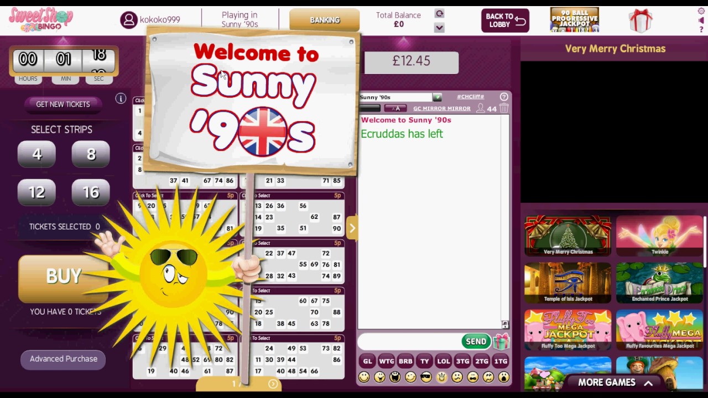The width and height of the screenshot is (708, 398).
Task: Change chat font size
Action: [x=395, y=108]
